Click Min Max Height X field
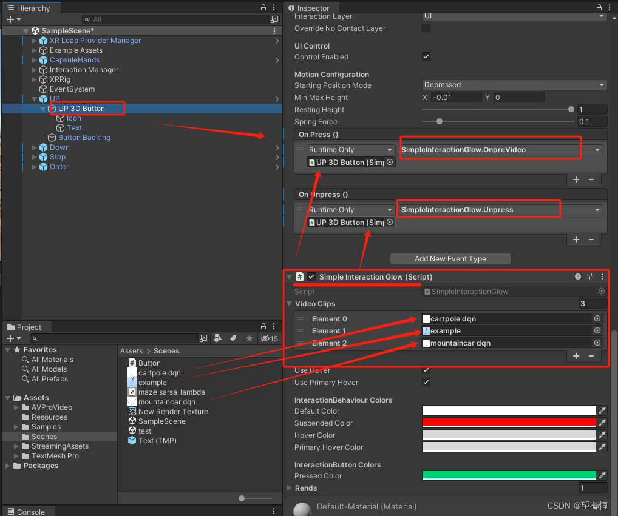The width and height of the screenshot is (618, 516). click(x=456, y=97)
